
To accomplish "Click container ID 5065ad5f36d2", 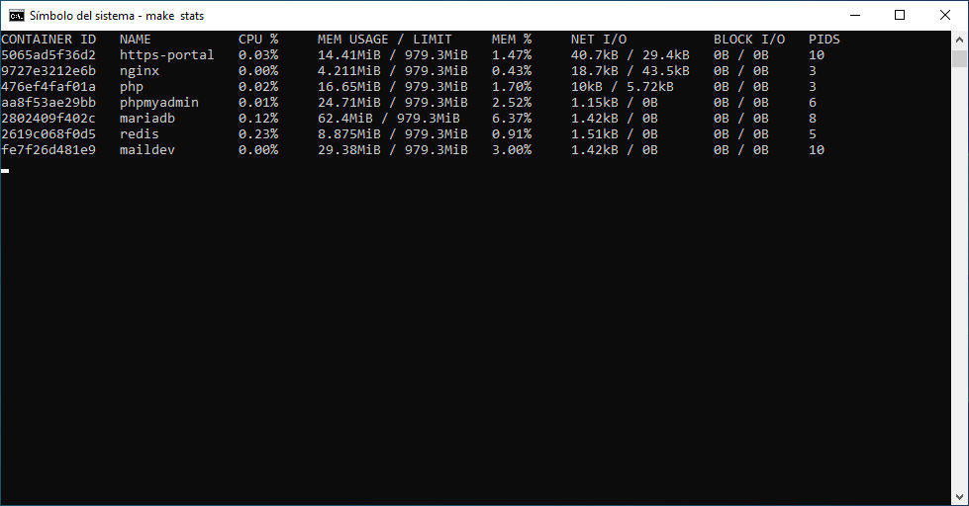I will click(48, 55).
